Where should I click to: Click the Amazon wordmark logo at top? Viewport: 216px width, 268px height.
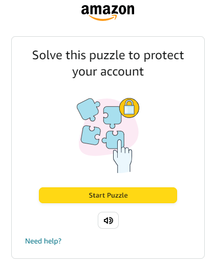(x=108, y=12)
